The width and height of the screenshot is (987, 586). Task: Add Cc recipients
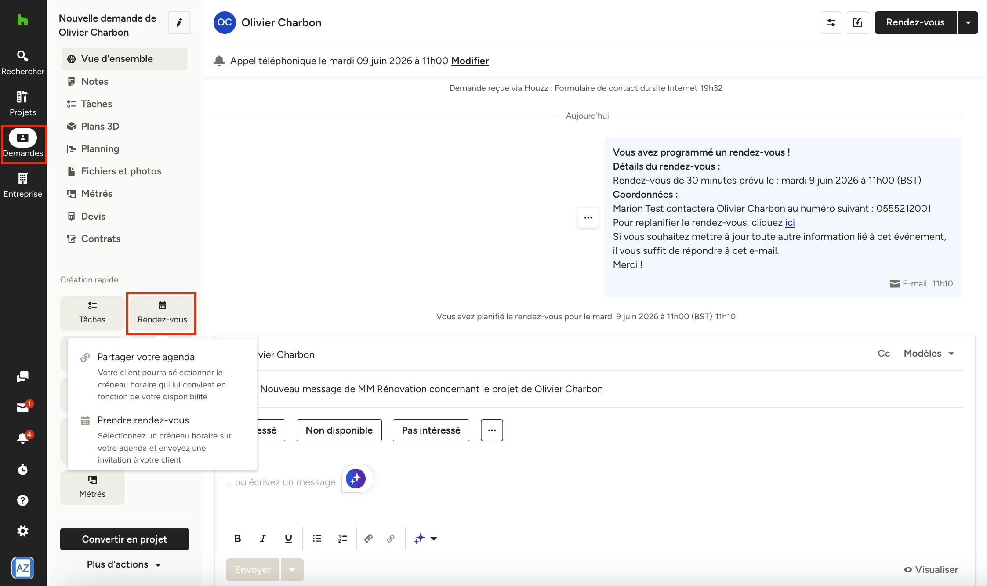tap(884, 354)
